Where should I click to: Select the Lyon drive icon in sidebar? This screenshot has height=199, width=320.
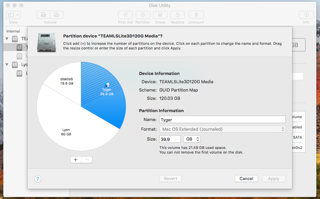pyautogui.click(x=15, y=65)
